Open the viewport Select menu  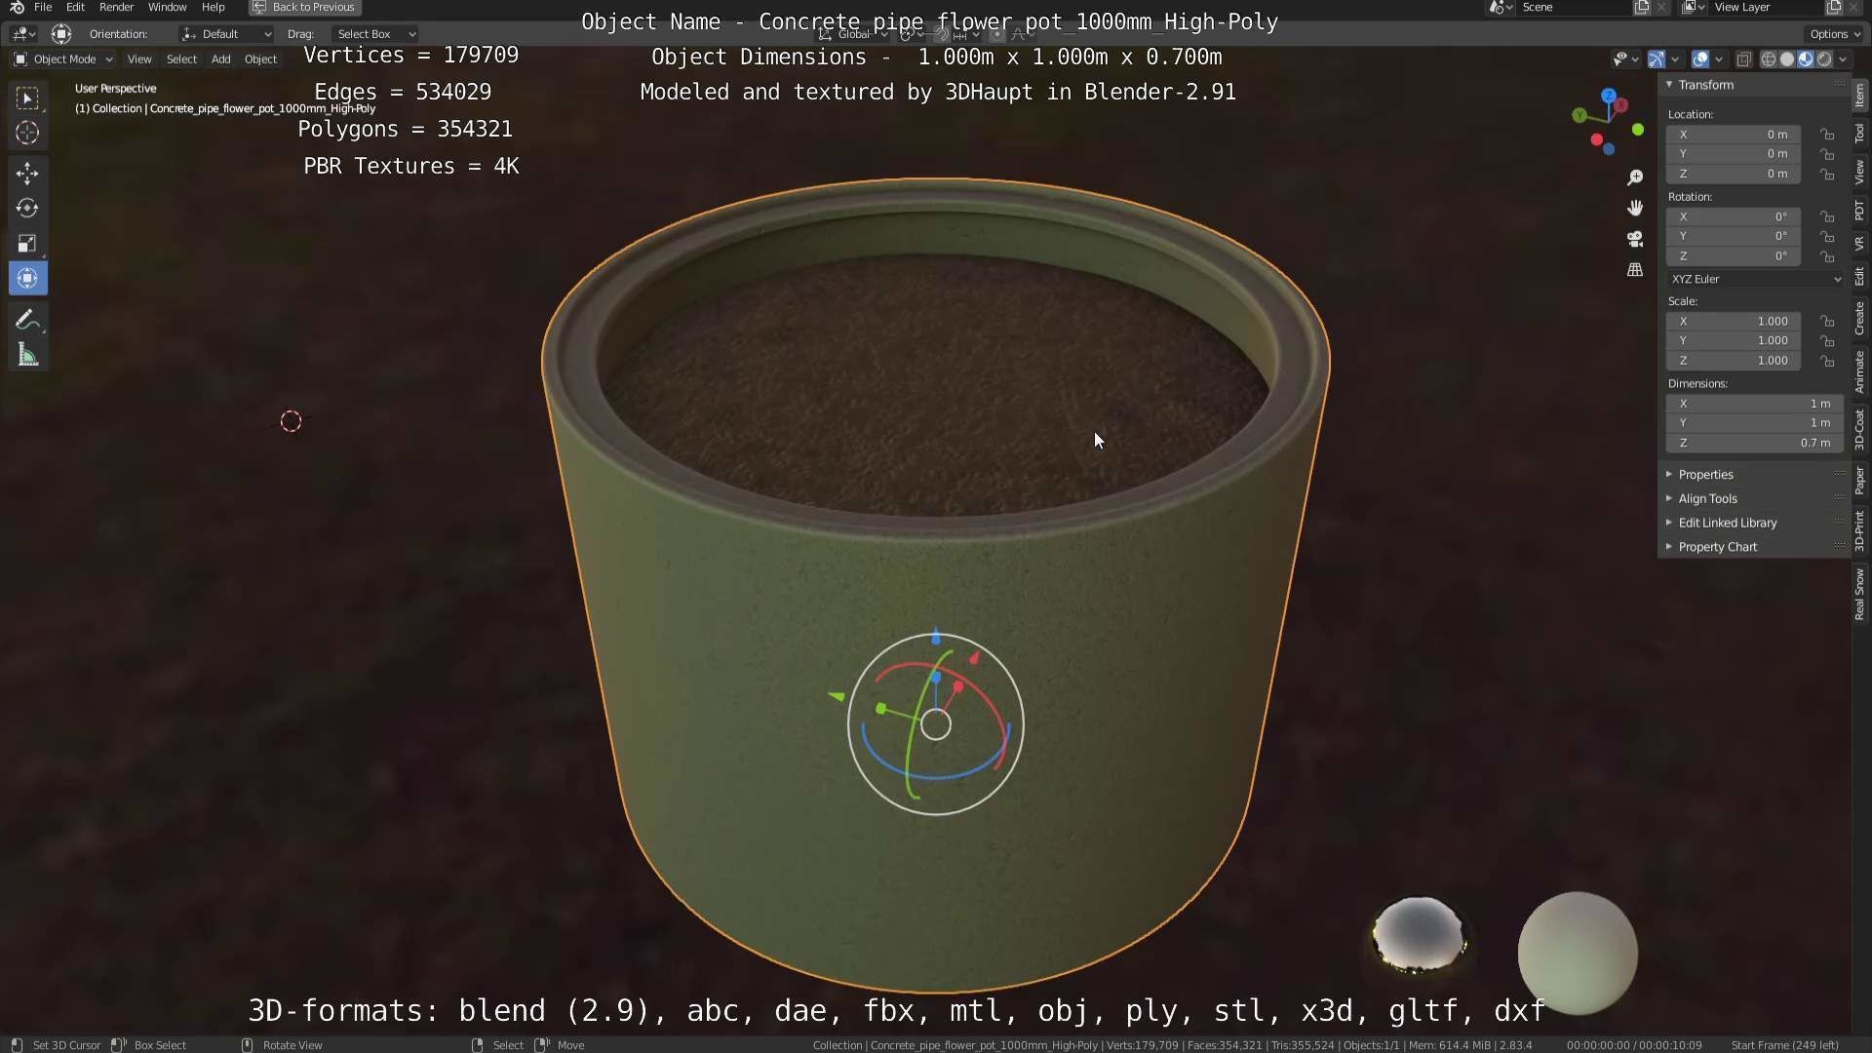click(181, 59)
